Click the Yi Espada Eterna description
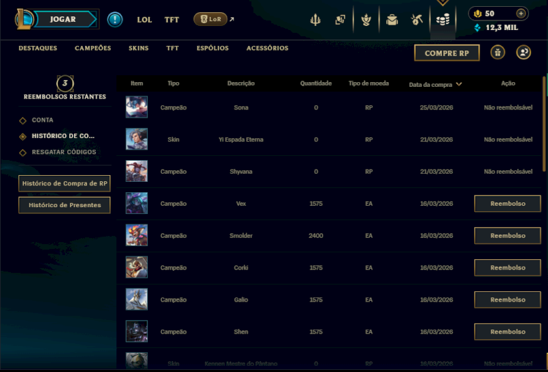The height and width of the screenshot is (372, 548). tap(241, 139)
